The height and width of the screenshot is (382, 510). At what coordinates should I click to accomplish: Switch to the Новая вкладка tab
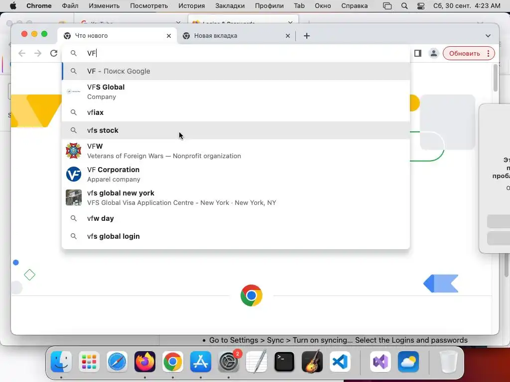[x=237, y=36]
